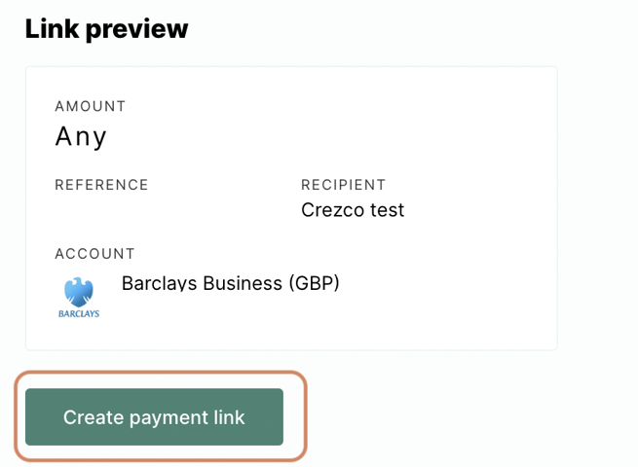The width and height of the screenshot is (638, 467).
Task: Click the word preview in the heading
Action: pyautogui.click(x=137, y=30)
